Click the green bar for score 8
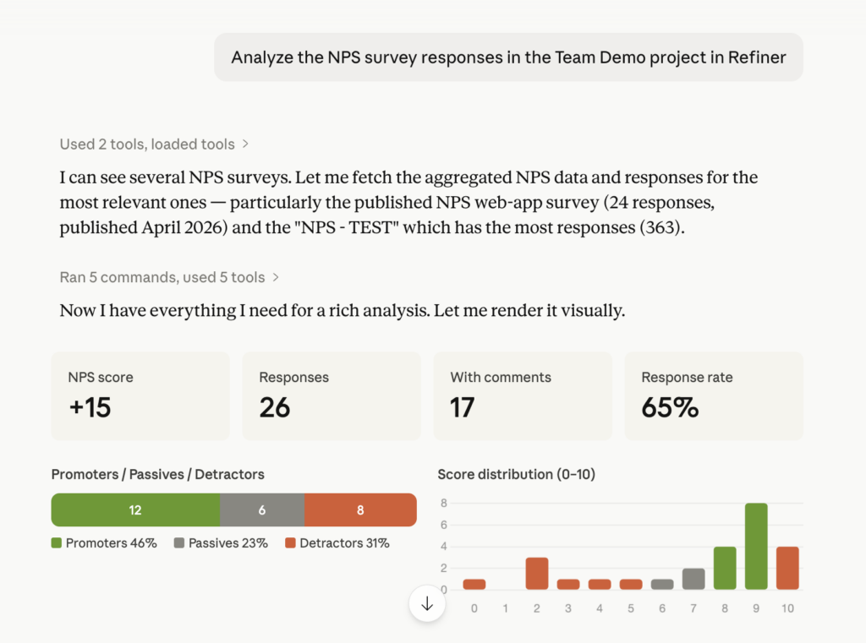This screenshot has height=643, width=866. pyautogui.click(x=725, y=568)
